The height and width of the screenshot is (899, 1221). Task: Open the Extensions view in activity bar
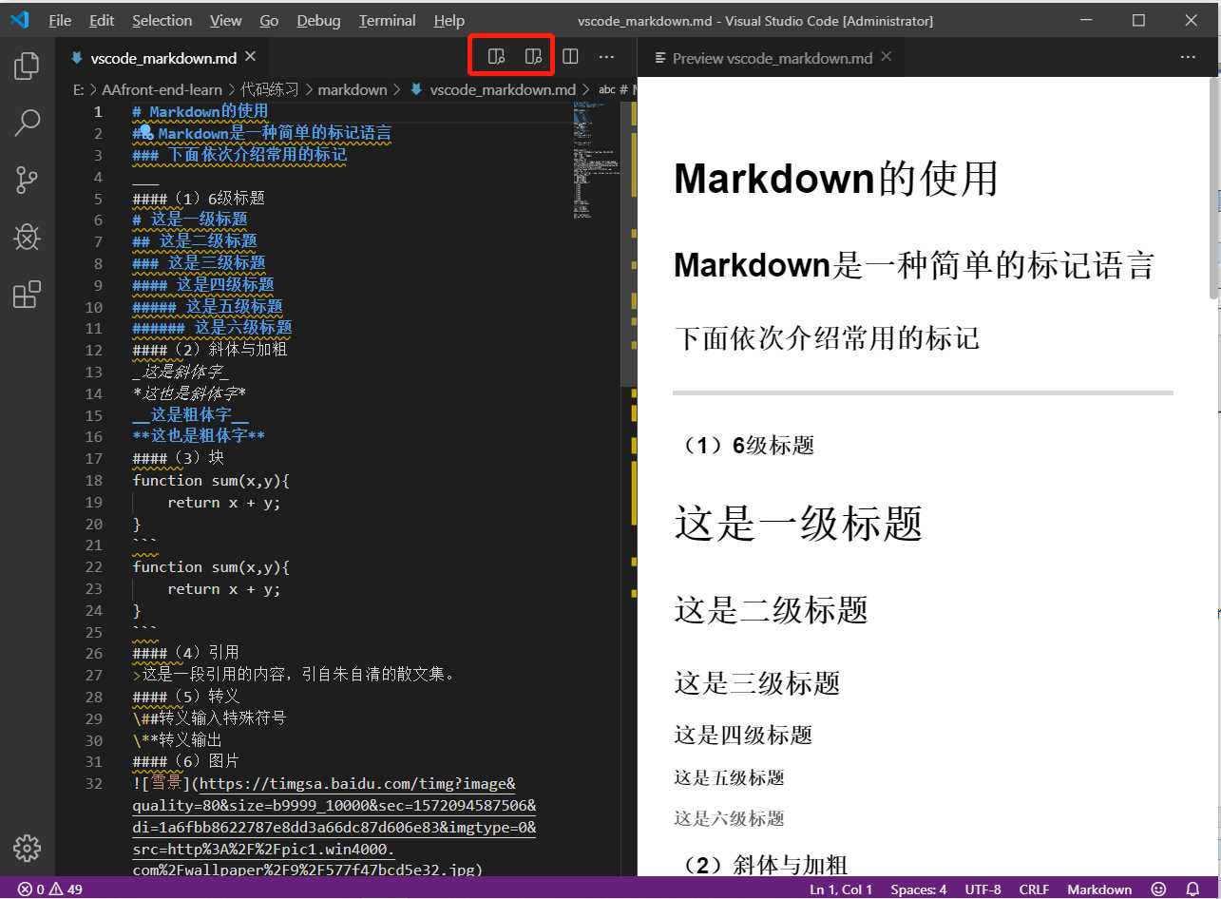point(27,295)
